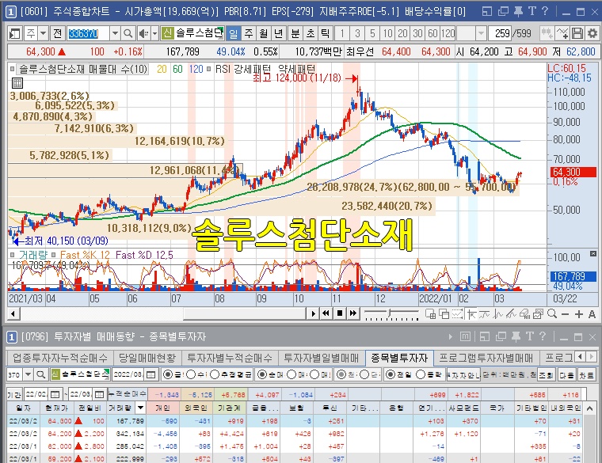Click the minus zoom-out icon in chart bottom toolbar
The width and height of the screenshot is (602, 463).
click(x=565, y=314)
